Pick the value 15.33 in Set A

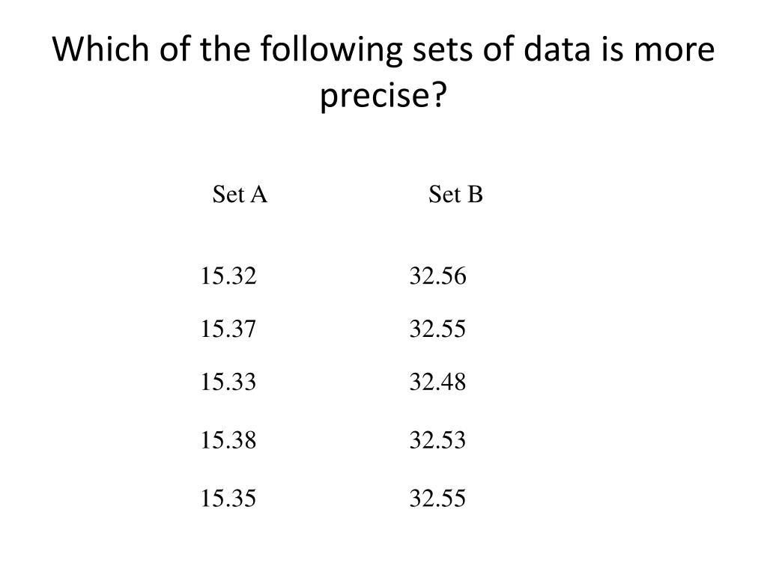click(x=228, y=383)
